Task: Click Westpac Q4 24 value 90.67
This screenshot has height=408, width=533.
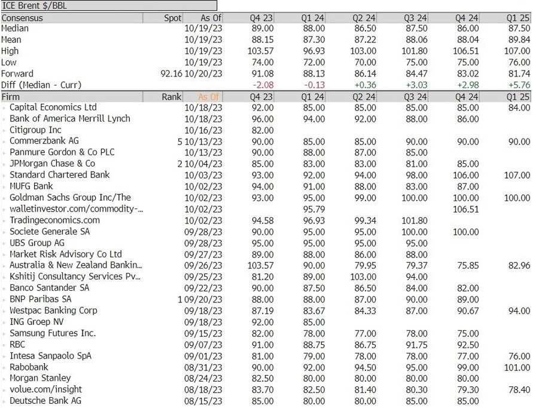Action: click(468, 311)
